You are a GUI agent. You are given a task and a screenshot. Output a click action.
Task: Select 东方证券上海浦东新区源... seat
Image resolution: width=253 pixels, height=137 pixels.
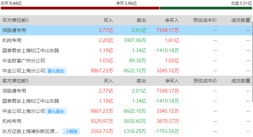coord(30,131)
